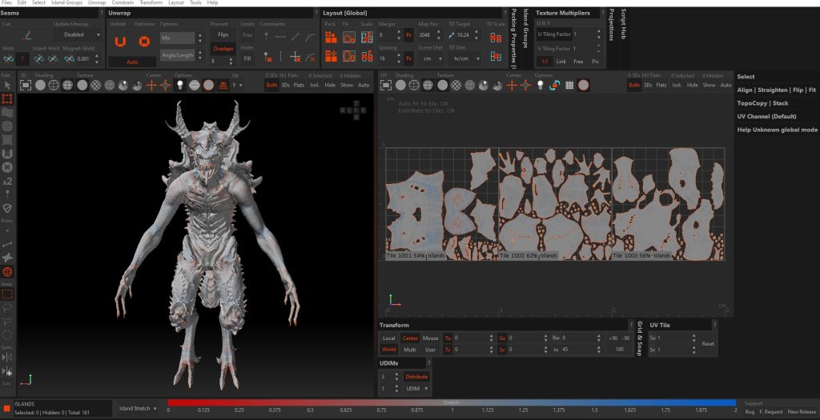Open the Island Groups menu

pos(67,3)
